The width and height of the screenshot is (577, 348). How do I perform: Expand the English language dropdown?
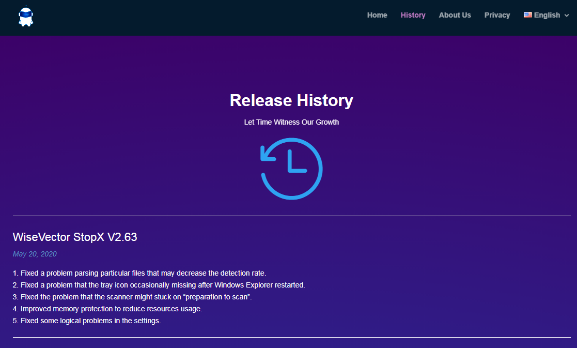[546, 15]
